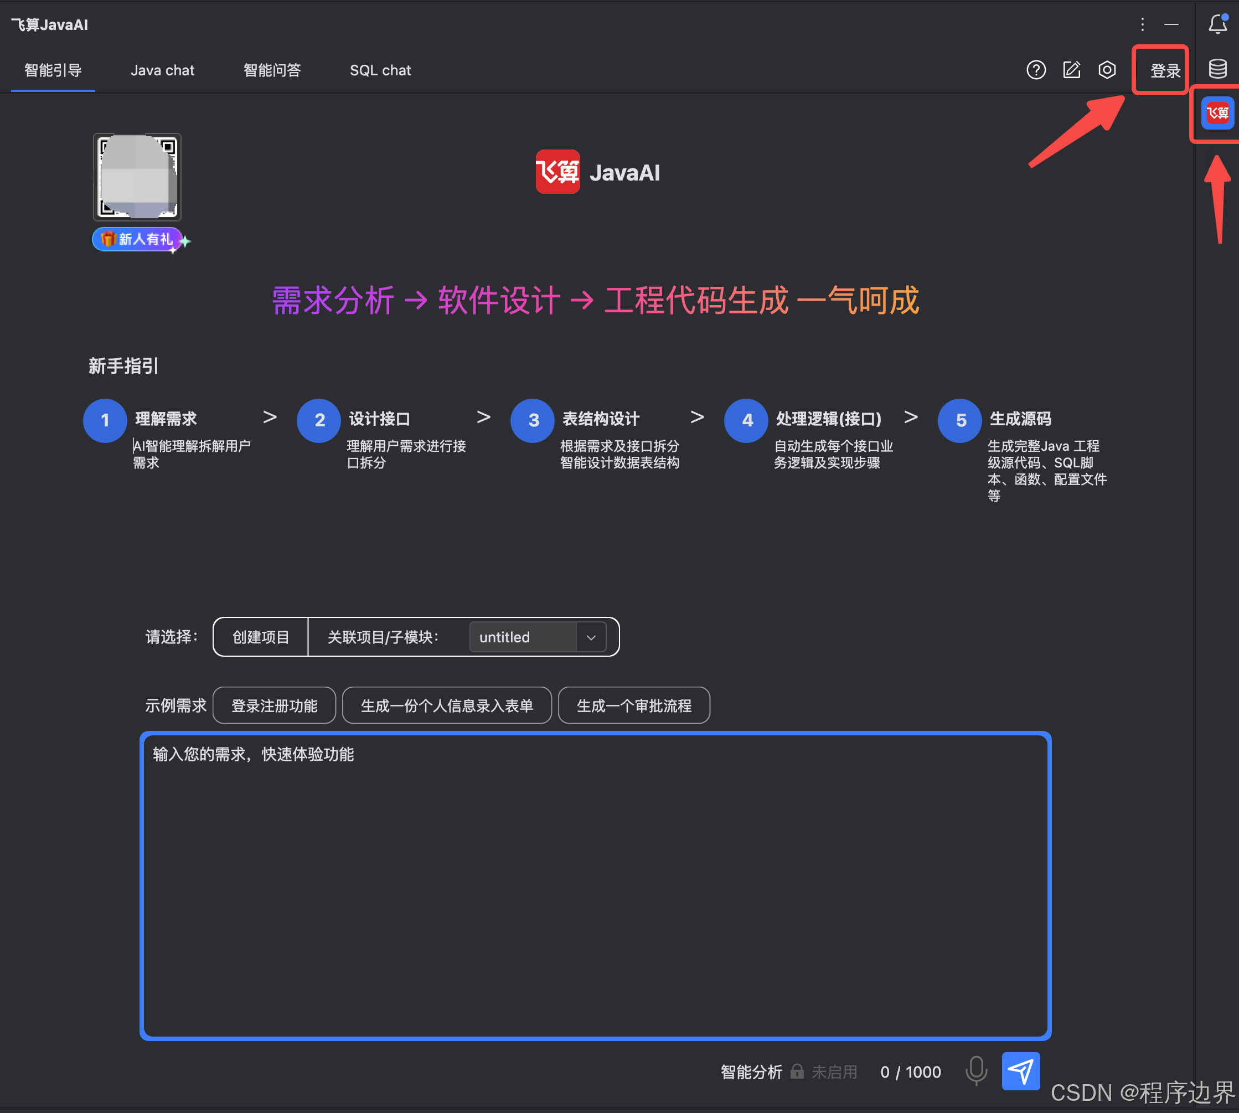This screenshot has height=1113, width=1239.
Task: Click the 需求分析 软件设计 slogan text
Action: click(595, 300)
